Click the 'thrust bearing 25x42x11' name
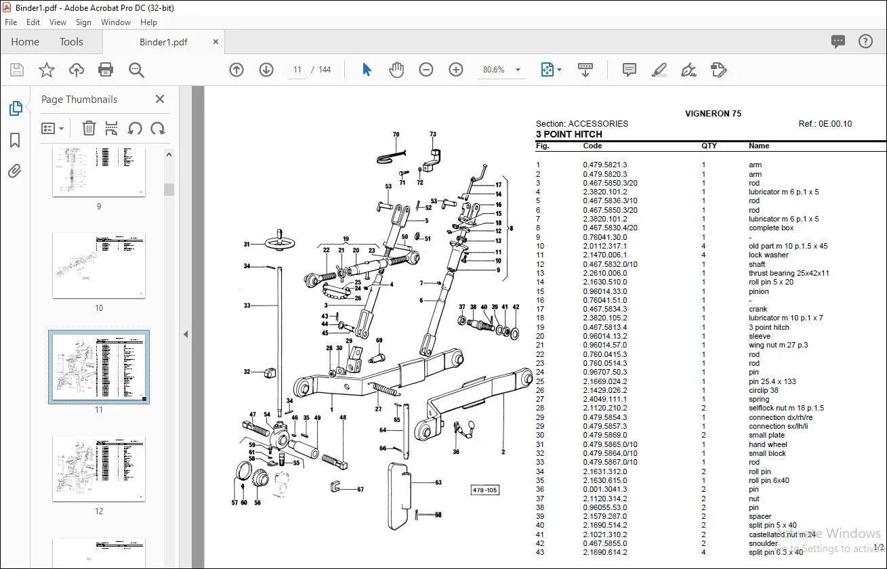 pos(789,273)
